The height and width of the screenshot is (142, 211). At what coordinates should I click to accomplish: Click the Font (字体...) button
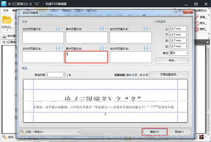(x=172, y=60)
